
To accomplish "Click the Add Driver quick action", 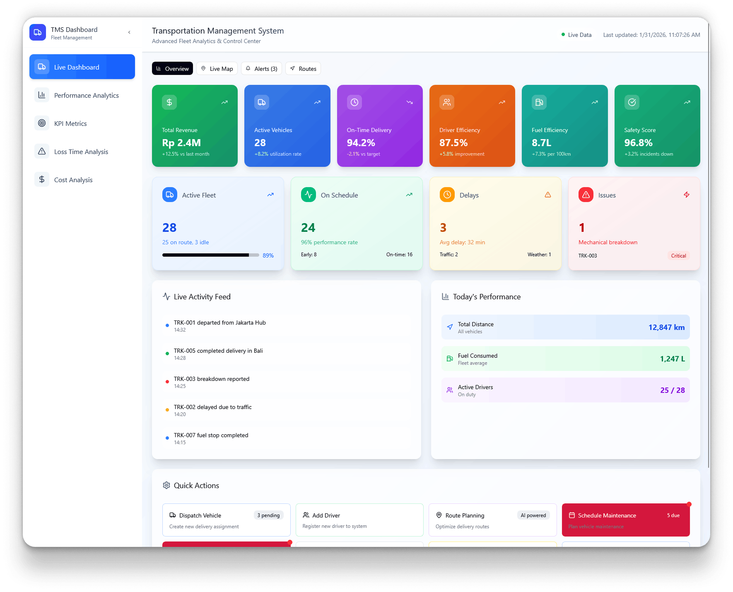I will pos(359,520).
